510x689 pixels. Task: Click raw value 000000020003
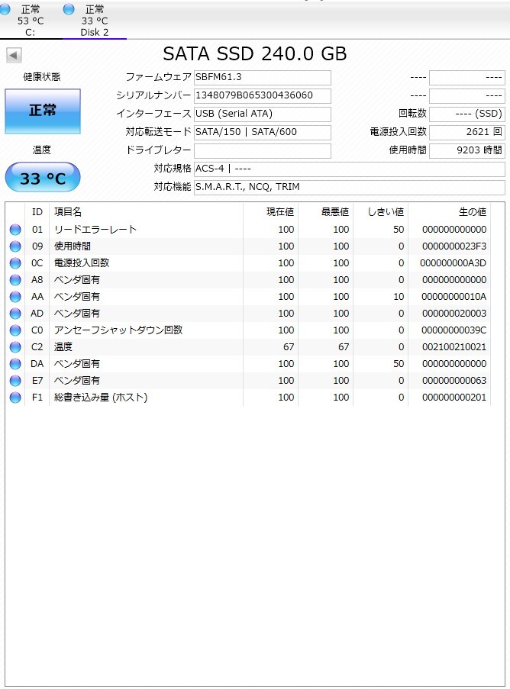pos(454,314)
